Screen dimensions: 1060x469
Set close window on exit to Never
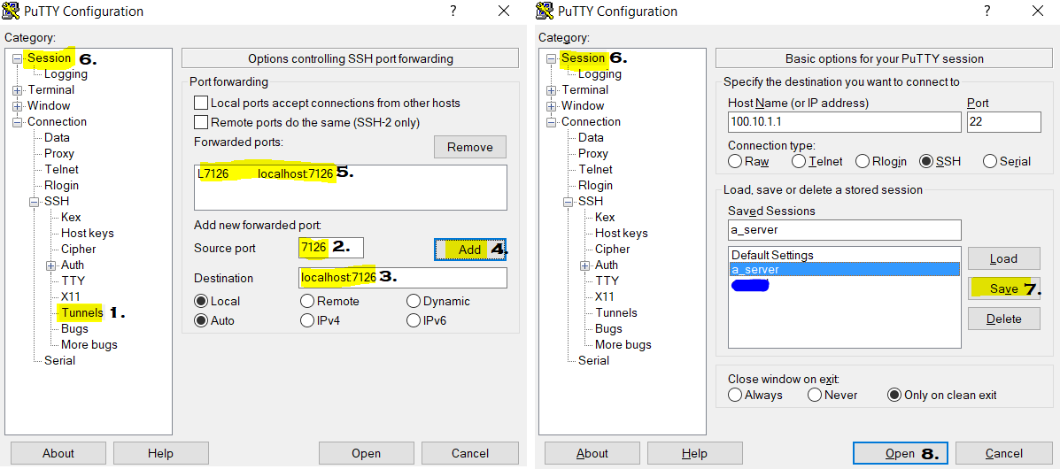815,395
